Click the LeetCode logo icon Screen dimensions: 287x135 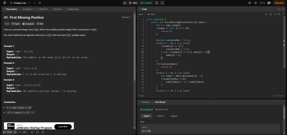click(x=5, y=3)
